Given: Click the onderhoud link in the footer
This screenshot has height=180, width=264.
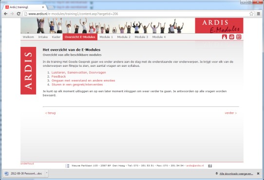Looking at the screenshot, I should (27, 163).
